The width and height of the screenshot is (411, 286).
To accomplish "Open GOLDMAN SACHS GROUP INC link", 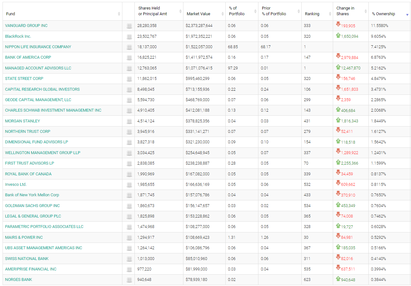I will point(32,206).
